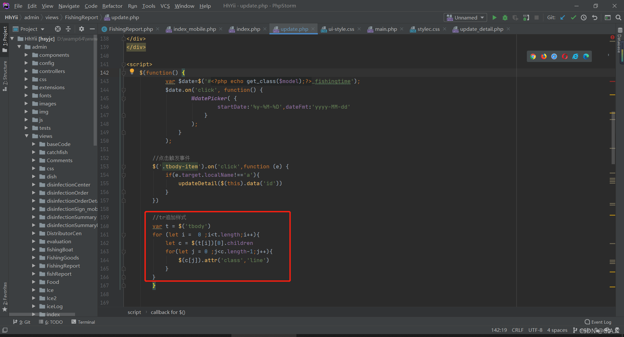The image size is (624, 337).
Task: Switch to the ui-style.css tab
Action: point(341,29)
